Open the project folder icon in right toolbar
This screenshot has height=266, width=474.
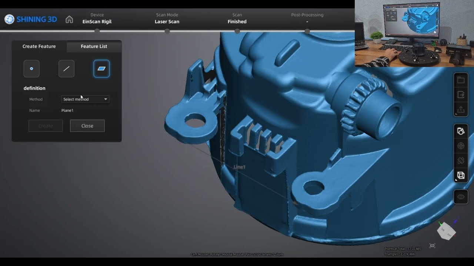[x=461, y=80]
